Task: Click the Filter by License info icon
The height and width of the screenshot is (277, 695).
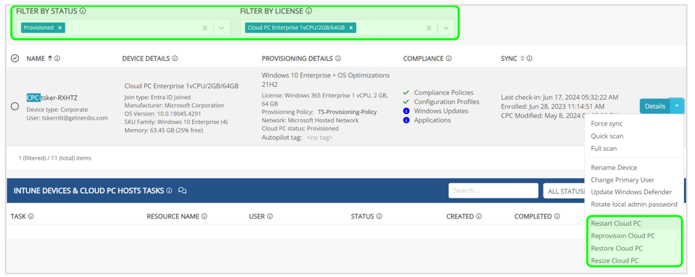Action: pos(308,12)
